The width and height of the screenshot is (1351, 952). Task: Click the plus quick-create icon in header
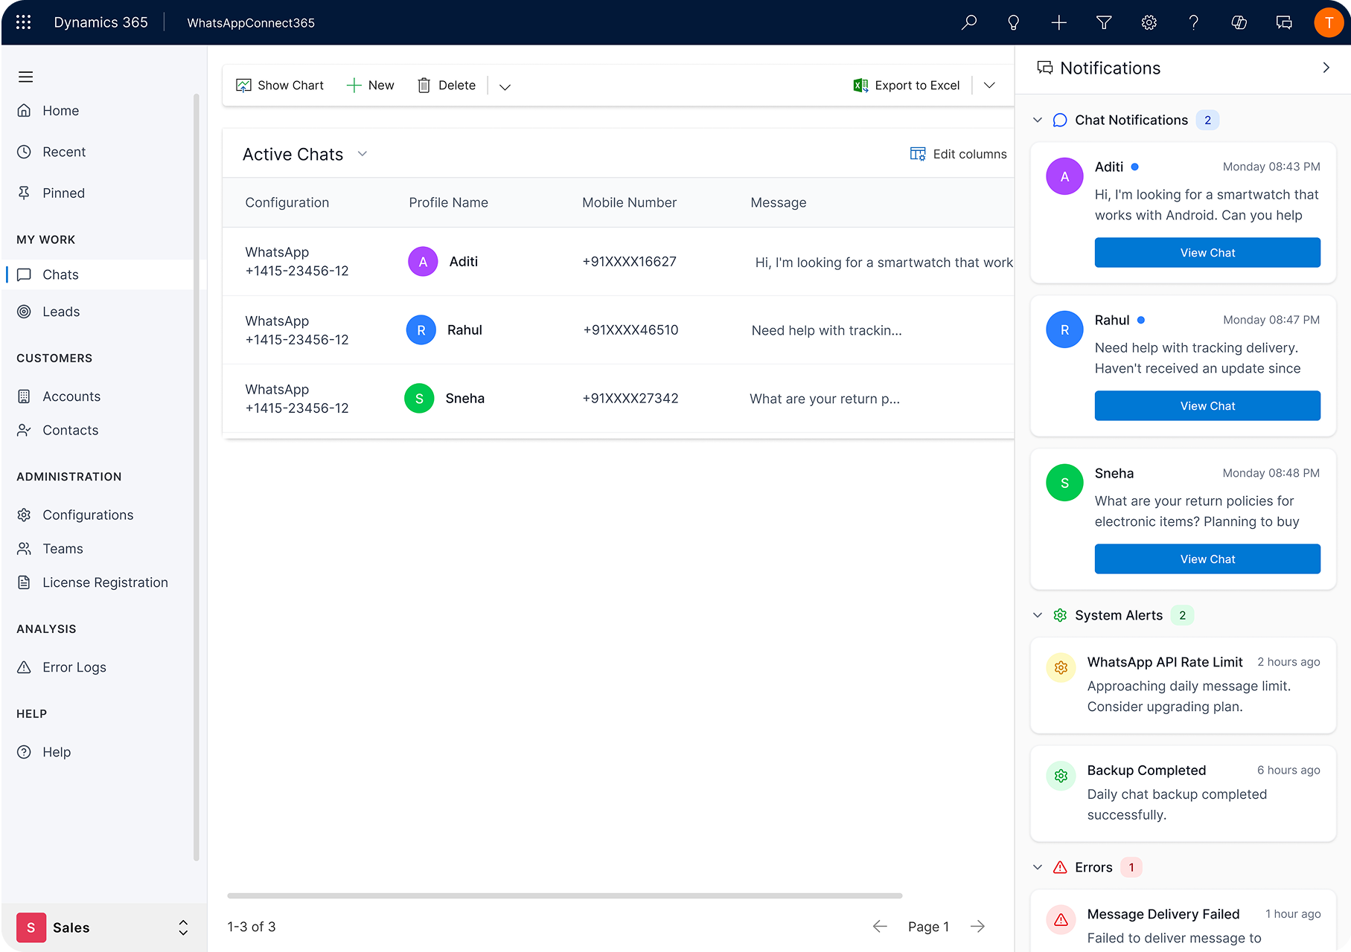[1058, 22]
